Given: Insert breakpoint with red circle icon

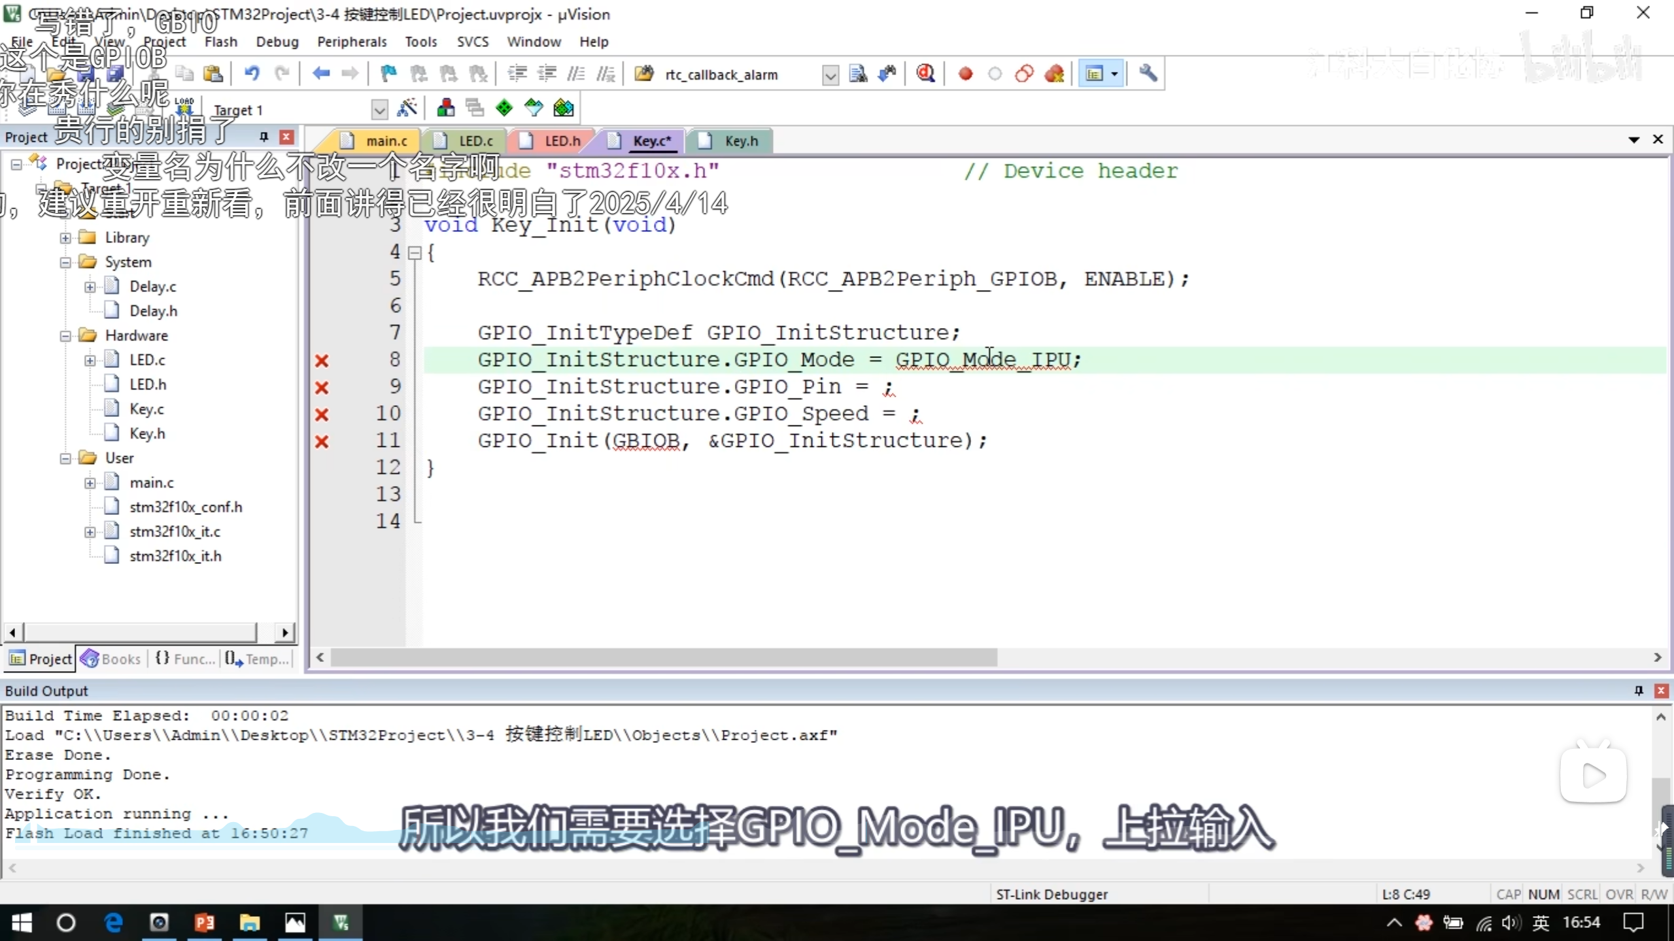Looking at the screenshot, I should click(965, 73).
